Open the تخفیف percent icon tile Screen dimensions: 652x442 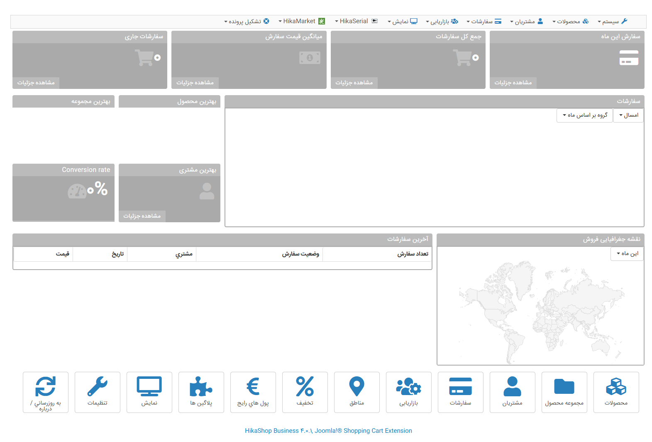point(305,392)
